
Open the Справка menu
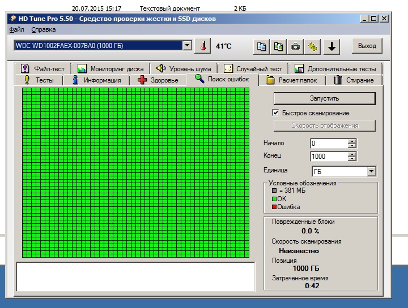pos(44,29)
